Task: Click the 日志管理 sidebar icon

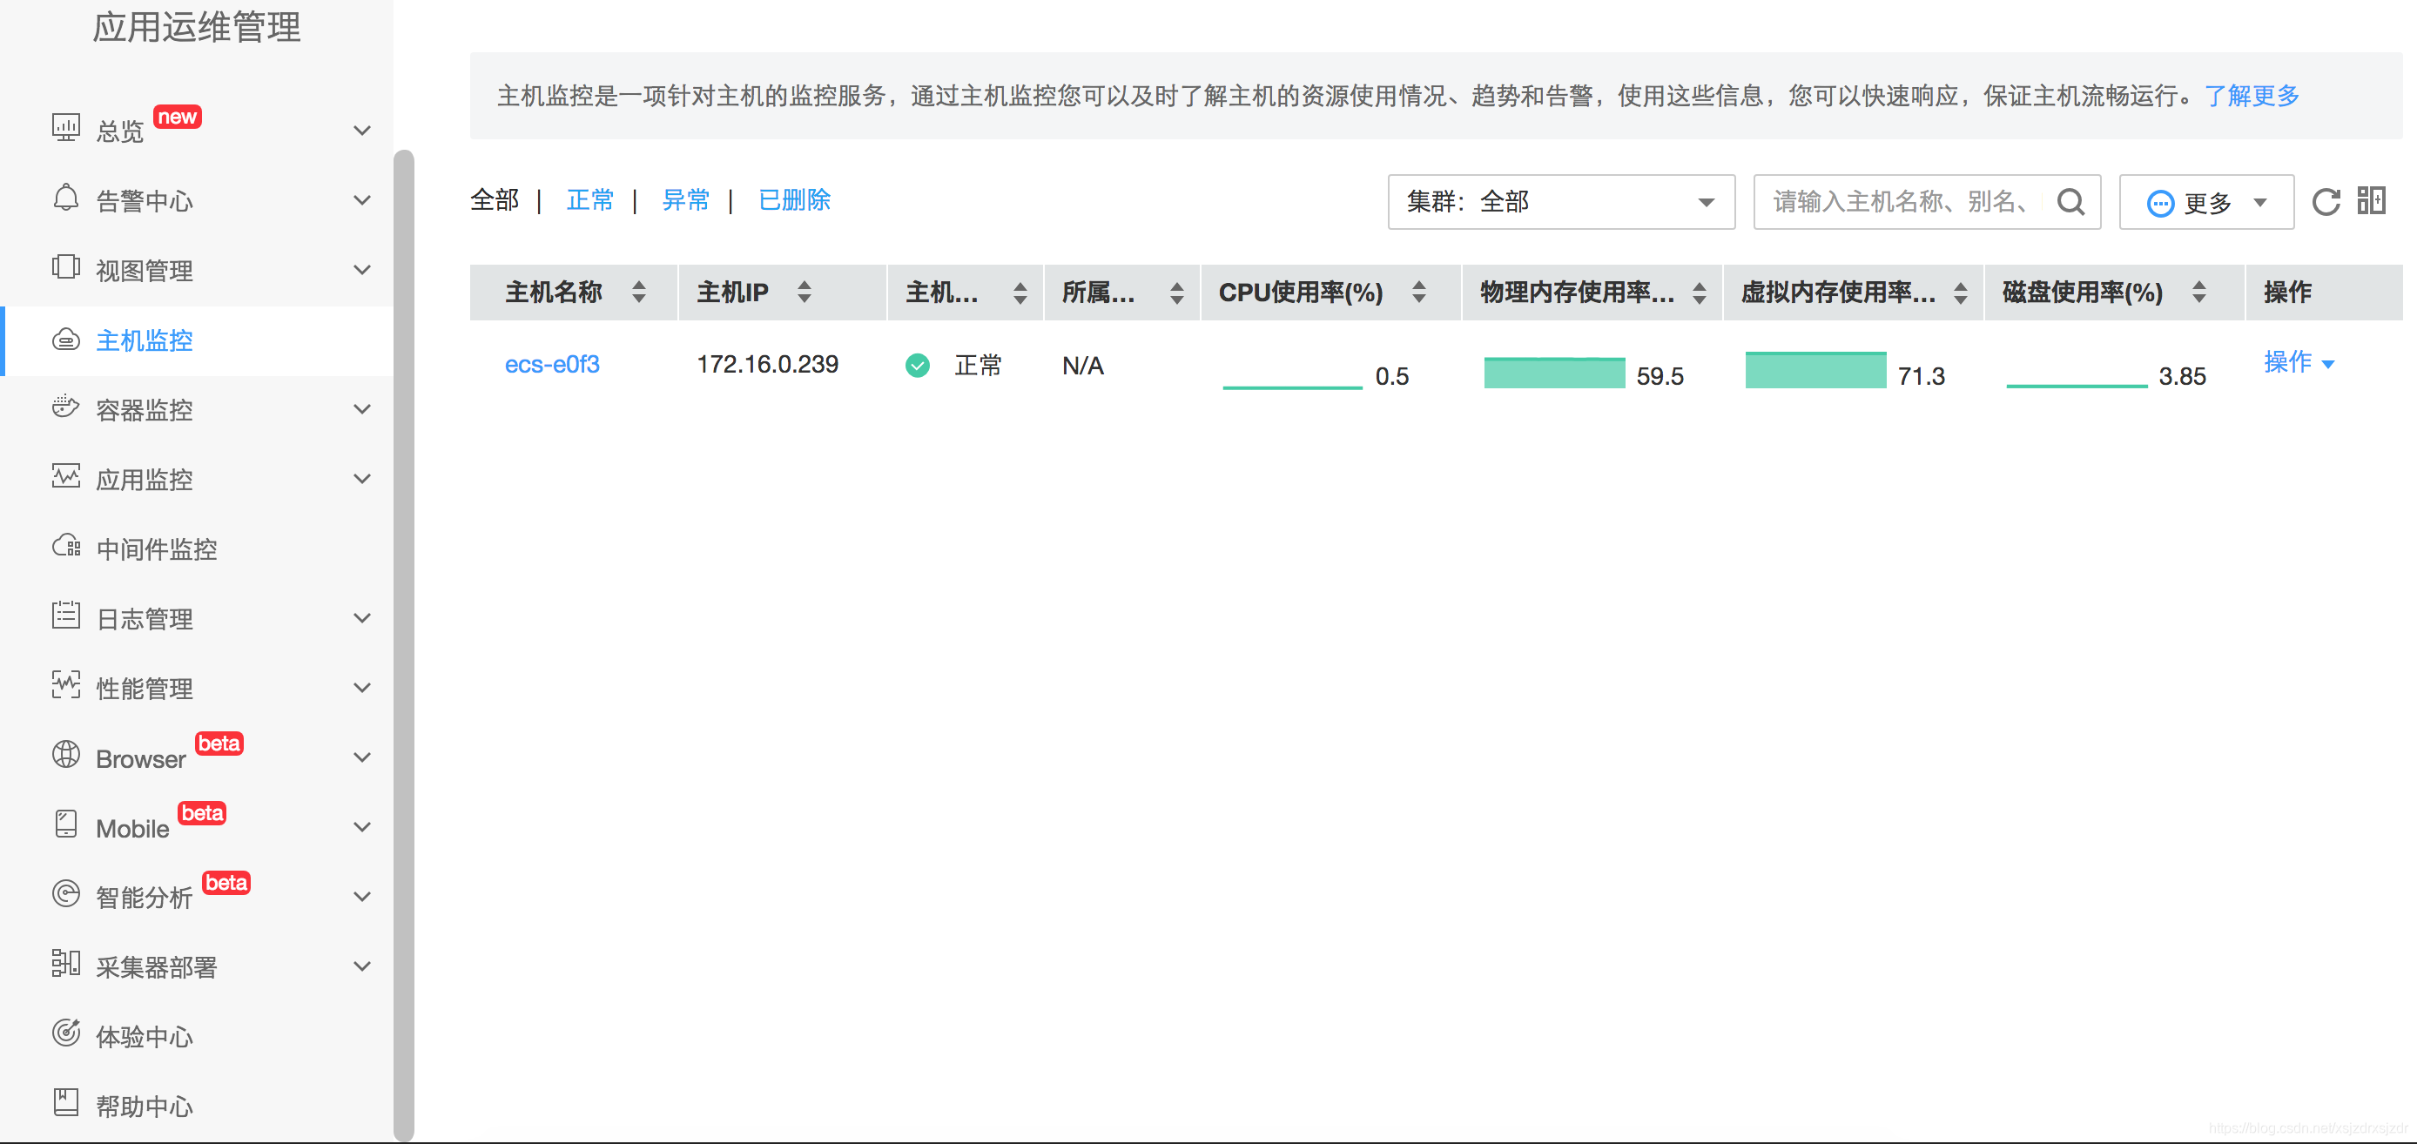Action: [x=65, y=616]
